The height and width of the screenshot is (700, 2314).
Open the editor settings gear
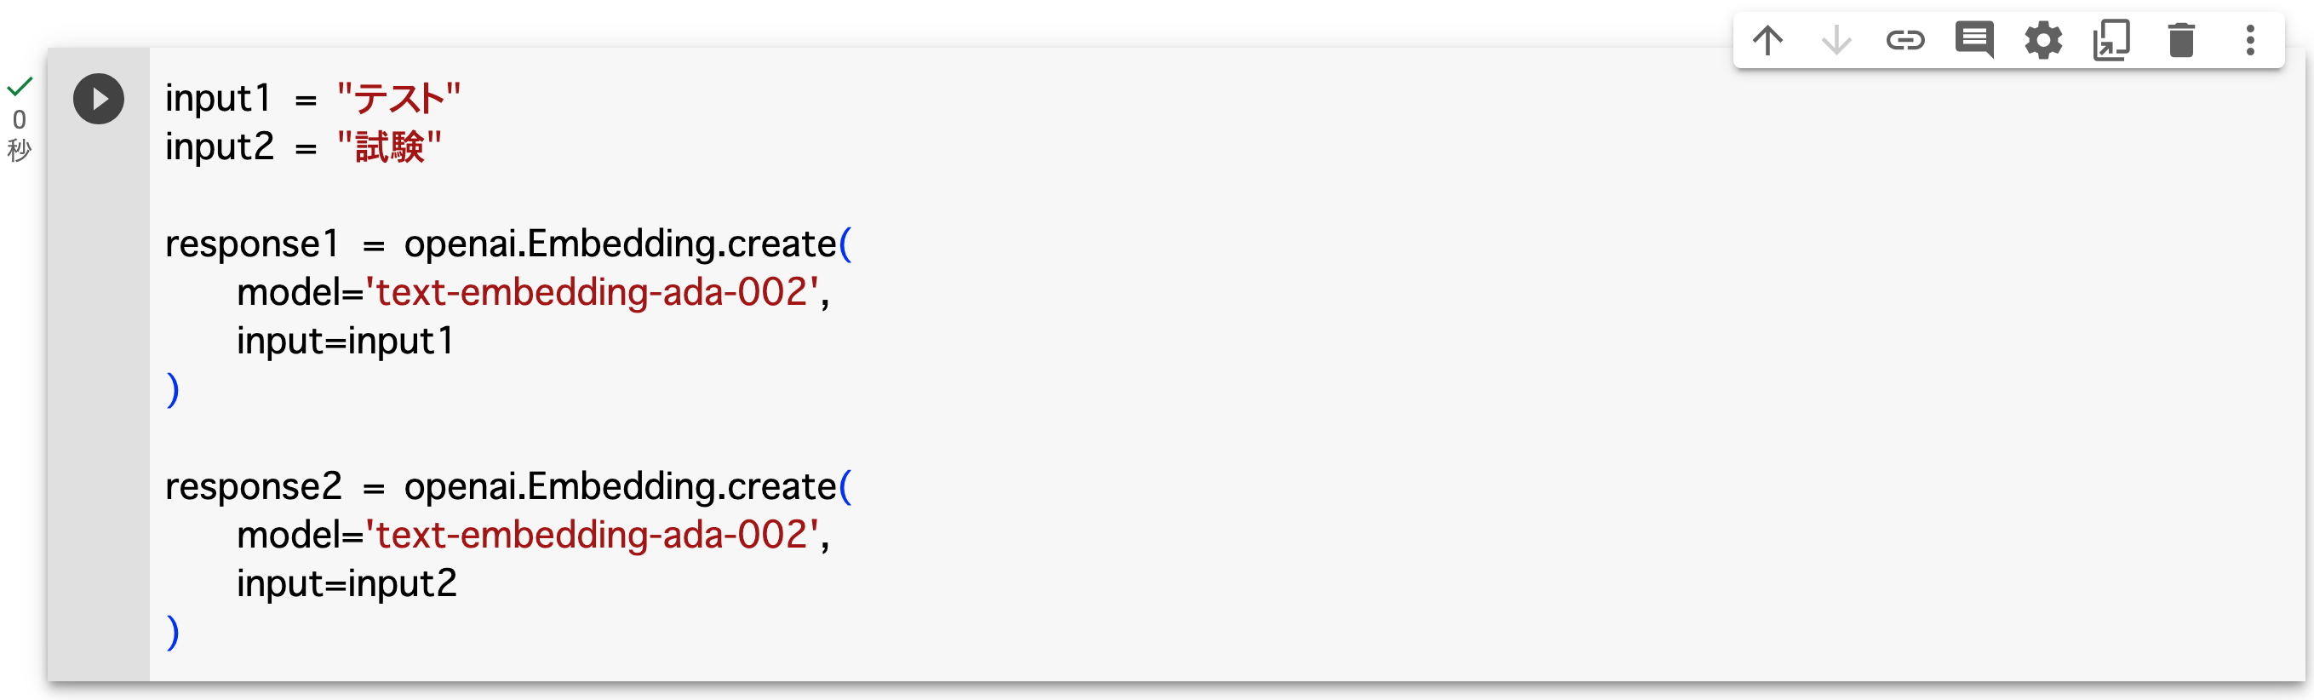tap(2043, 40)
